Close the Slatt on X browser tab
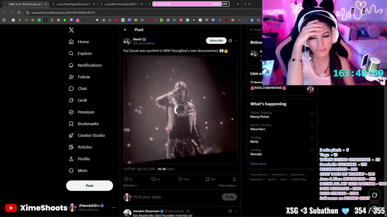The height and width of the screenshot is (217, 387). click(46, 4)
